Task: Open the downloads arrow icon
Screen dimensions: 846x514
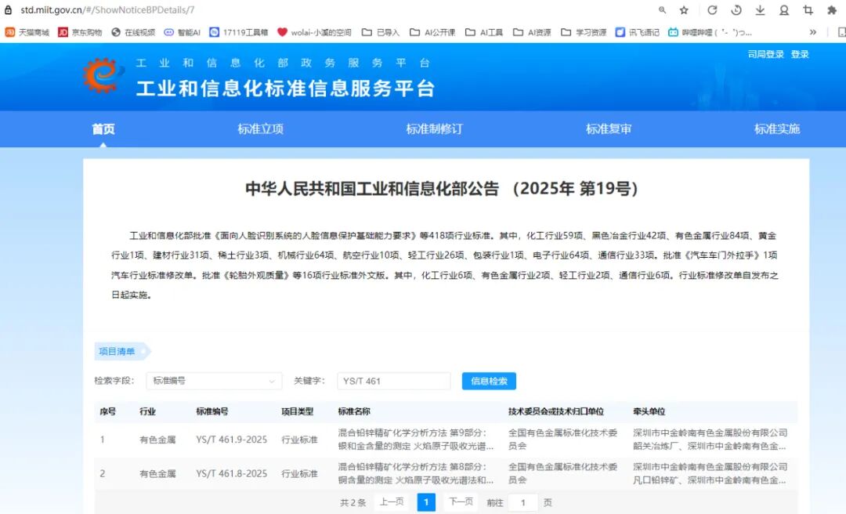Action: coord(760,10)
